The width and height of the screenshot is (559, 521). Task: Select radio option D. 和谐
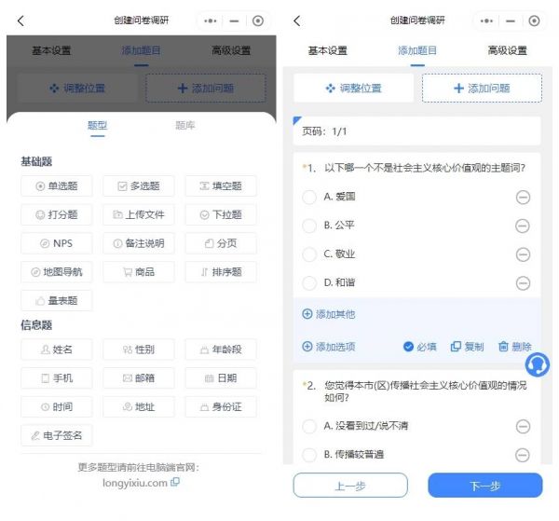pos(309,282)
